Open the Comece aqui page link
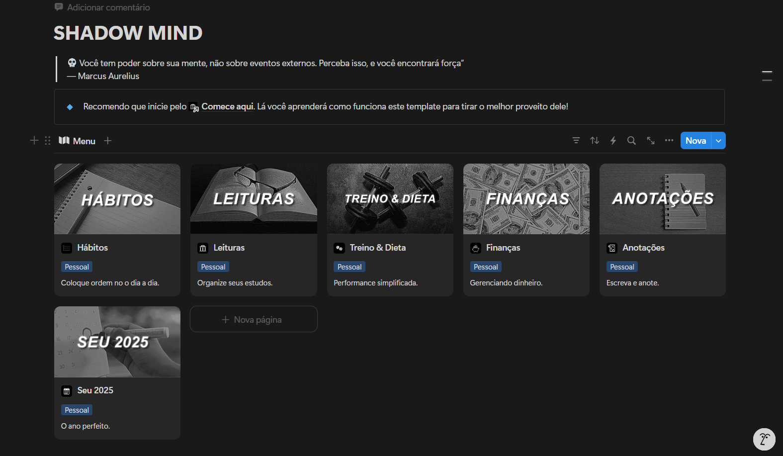The height and width of the screenshot is (456, 783). coord(228,106)
